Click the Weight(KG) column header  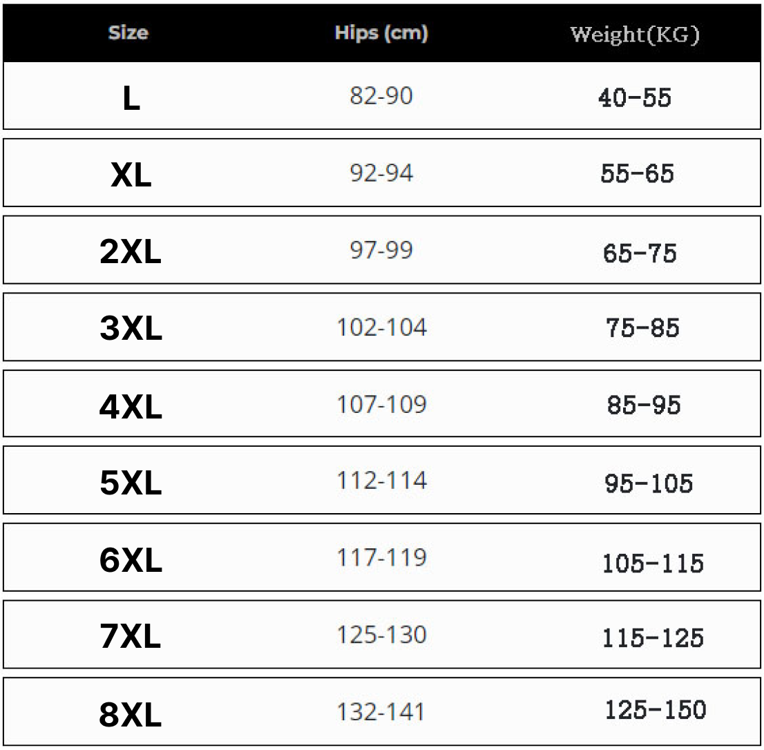click(x=635, y=35)
